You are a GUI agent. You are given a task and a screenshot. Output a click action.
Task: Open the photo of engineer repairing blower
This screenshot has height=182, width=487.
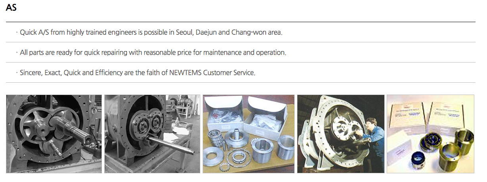[x=341, y=134]
